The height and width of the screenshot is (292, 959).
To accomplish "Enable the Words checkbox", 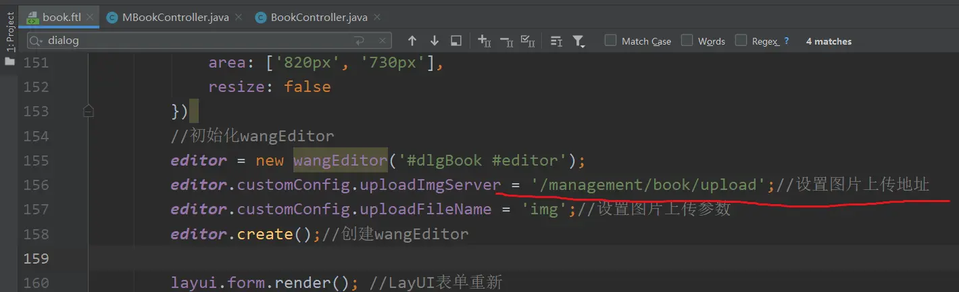I will [x=687, y=41].
